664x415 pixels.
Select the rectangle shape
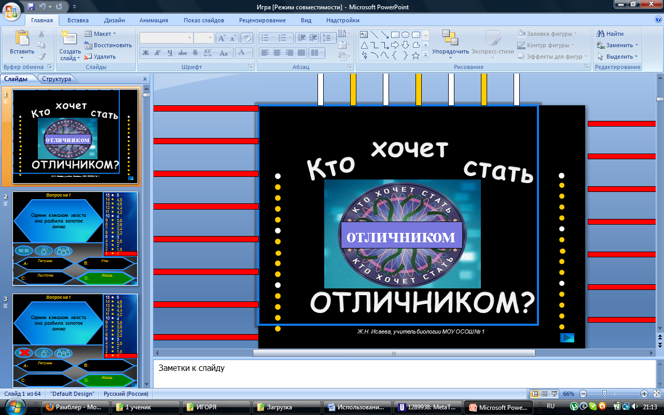point(395,35)
